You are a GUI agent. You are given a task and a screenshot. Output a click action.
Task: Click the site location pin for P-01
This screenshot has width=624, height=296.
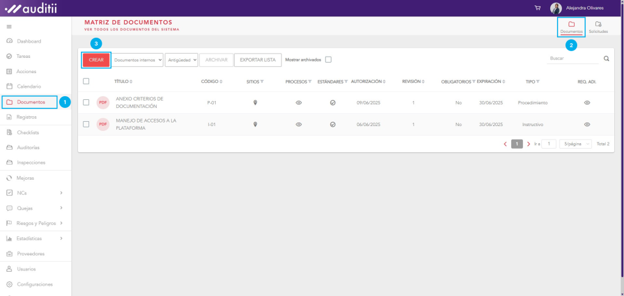[255, 103]
